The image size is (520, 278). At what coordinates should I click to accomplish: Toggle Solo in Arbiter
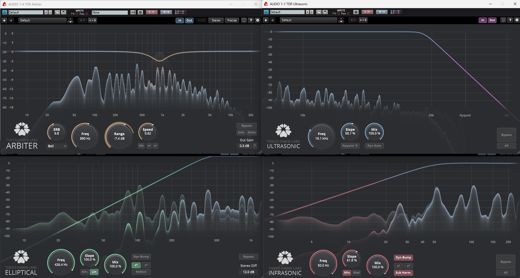coord(241,132)
